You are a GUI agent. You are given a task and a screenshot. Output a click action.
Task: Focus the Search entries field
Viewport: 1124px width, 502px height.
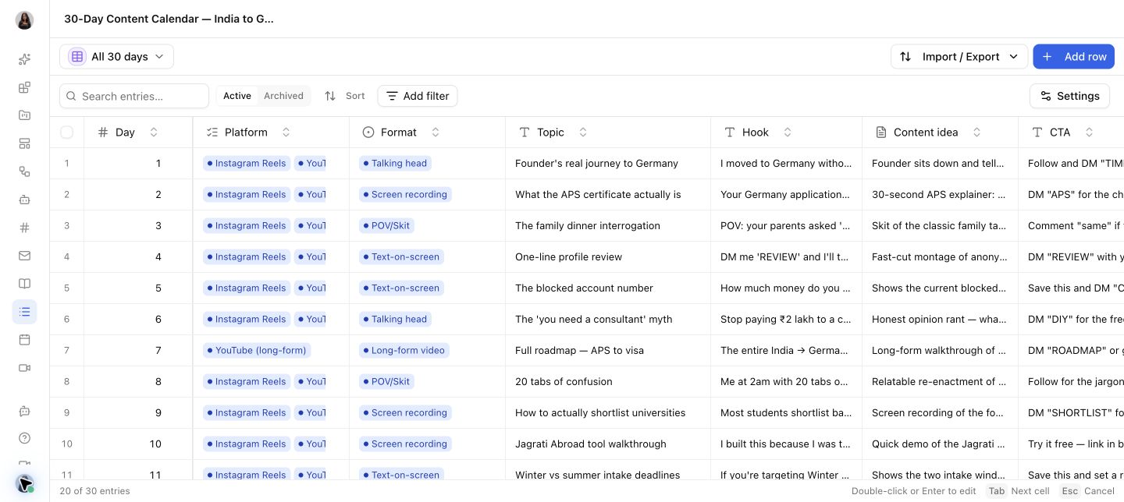point(134,96)
